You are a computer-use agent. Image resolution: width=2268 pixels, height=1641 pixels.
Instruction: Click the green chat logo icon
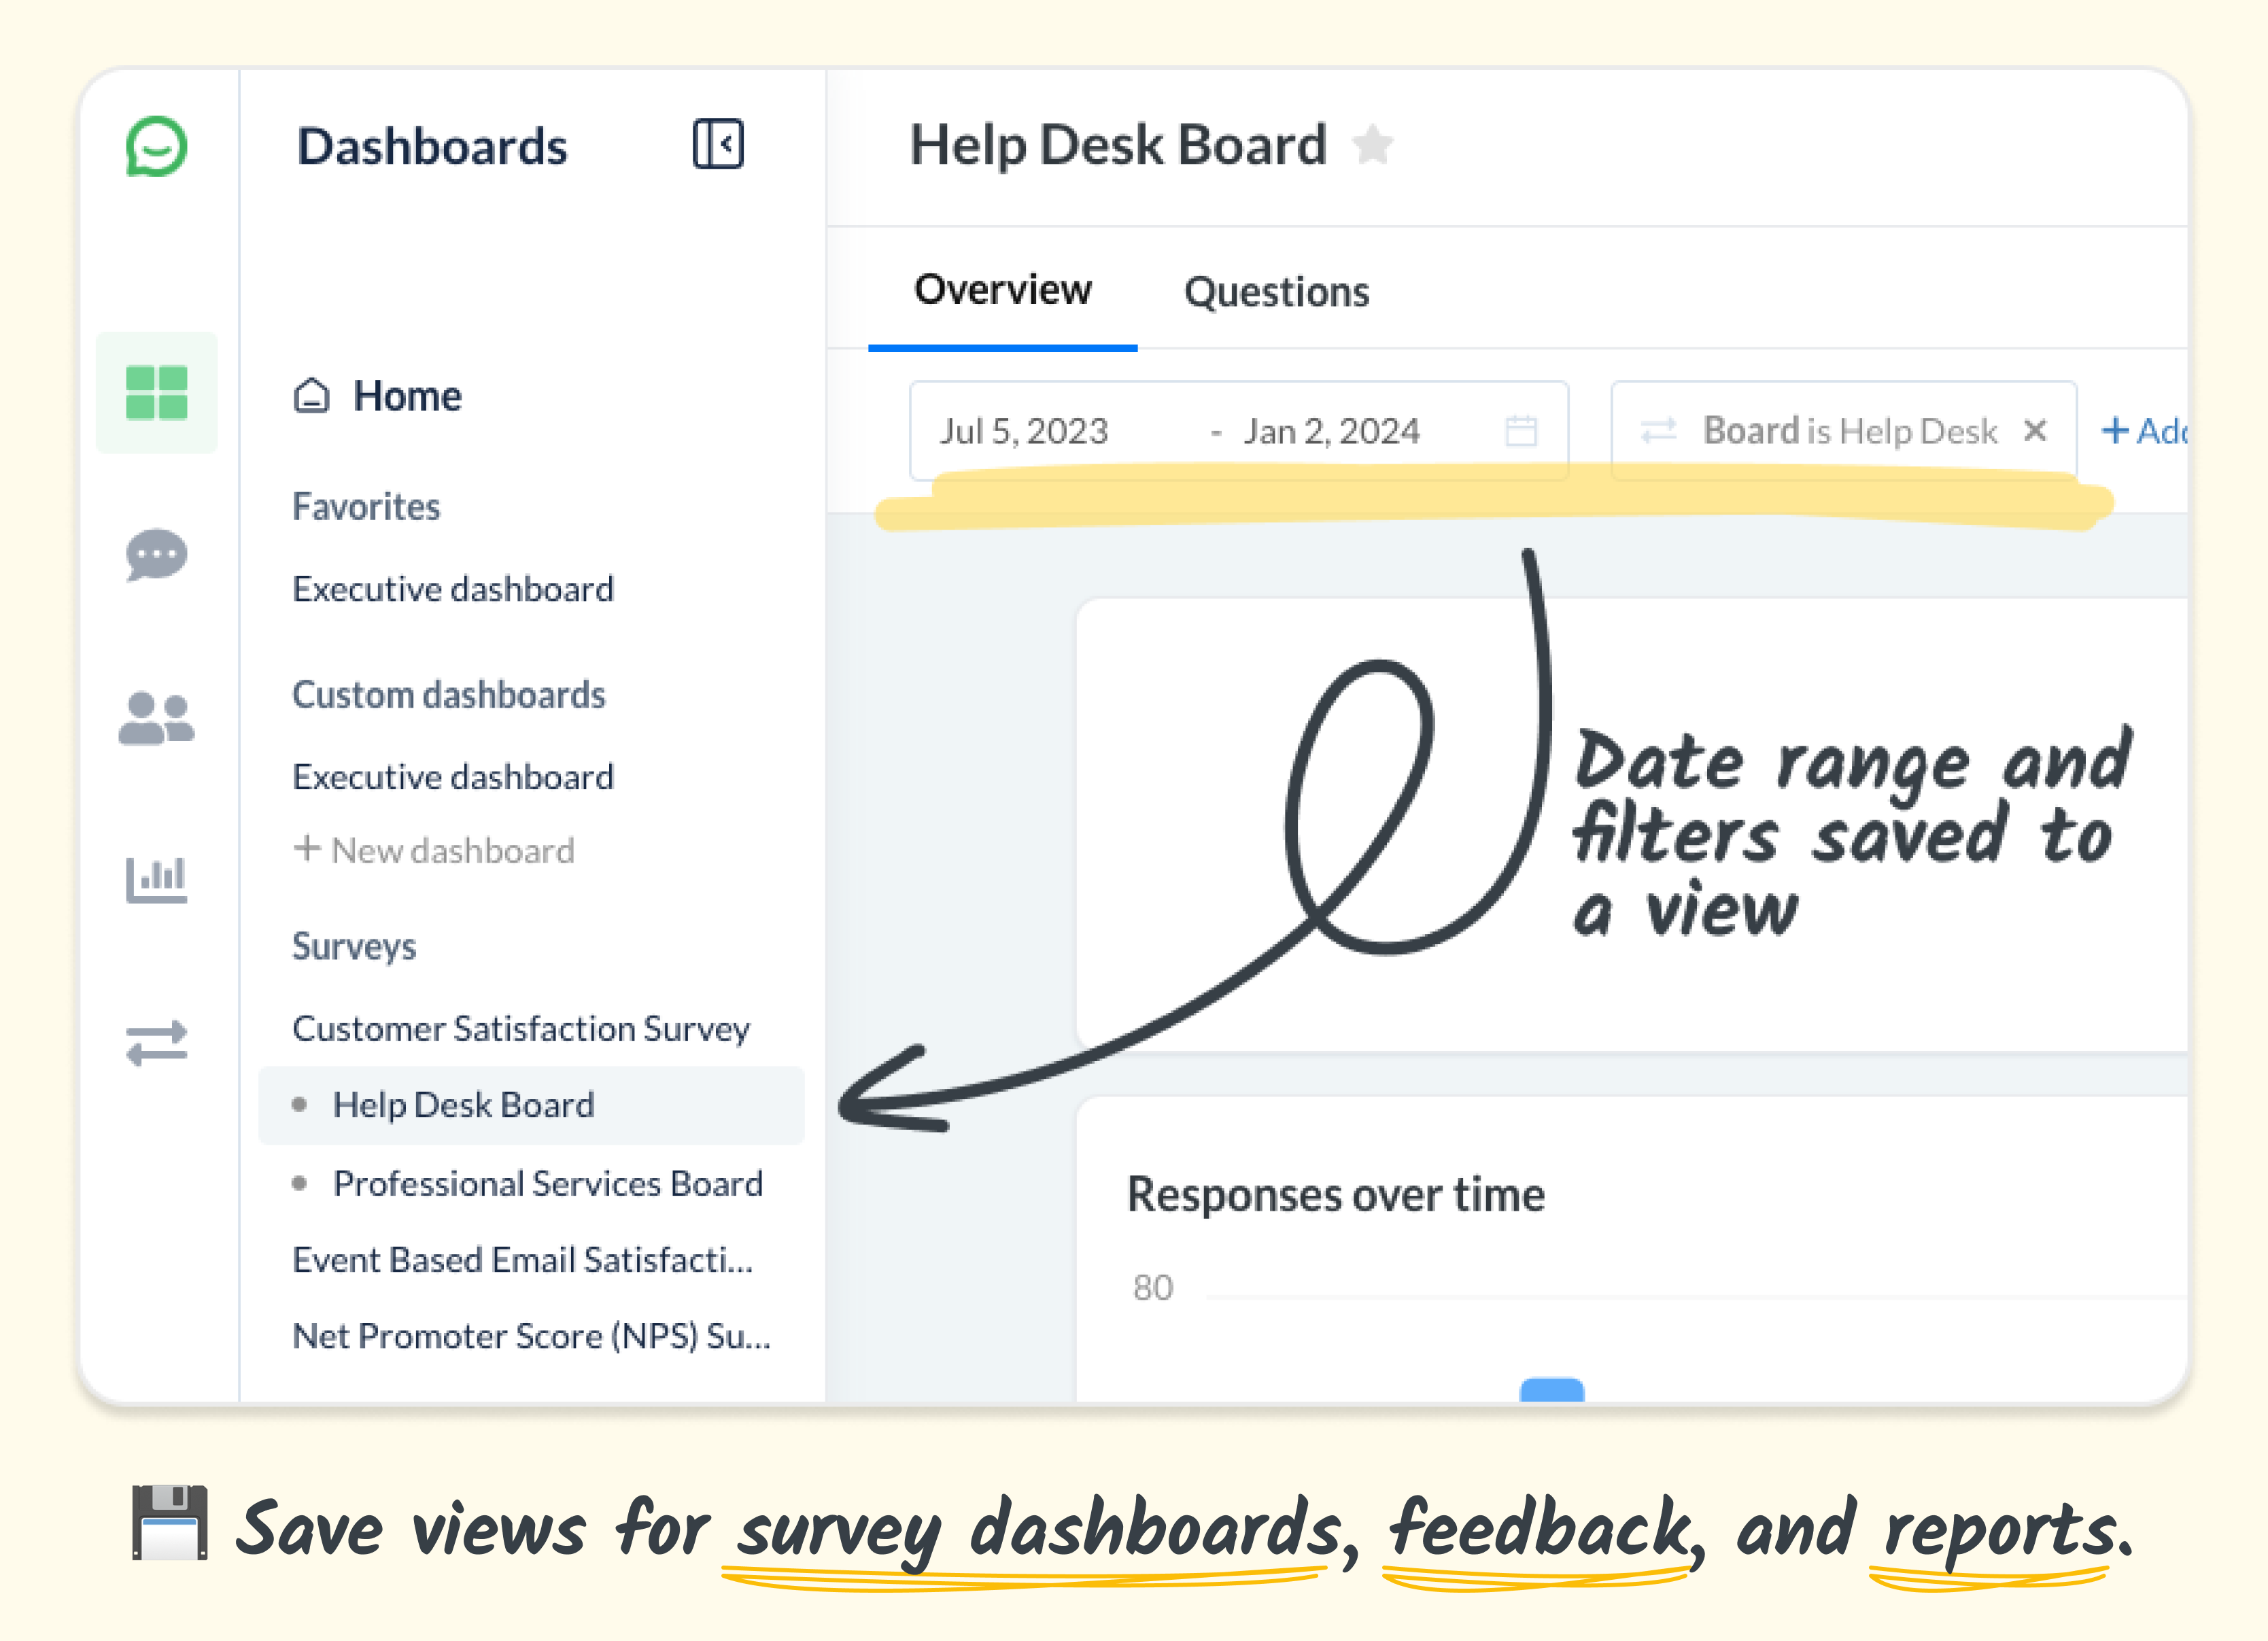[x=156, y=146]
